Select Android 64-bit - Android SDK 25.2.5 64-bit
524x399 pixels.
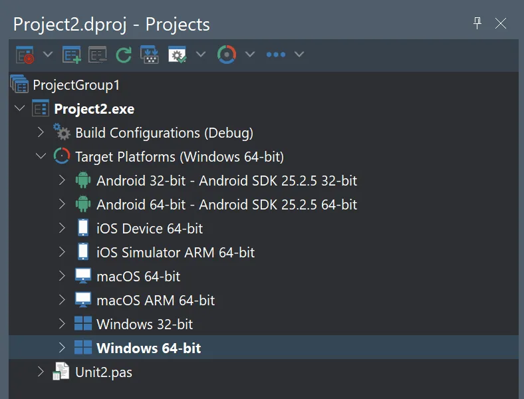coord(227,205)
